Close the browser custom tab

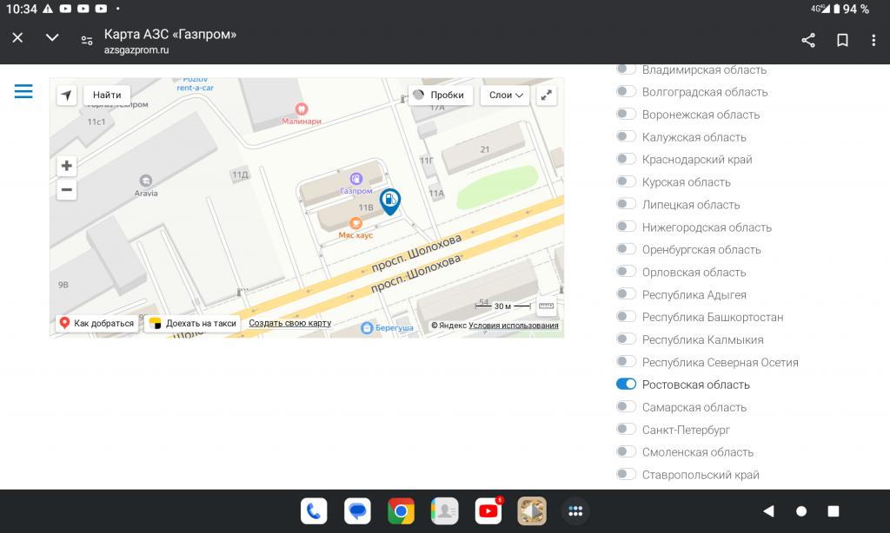(17, 38)
